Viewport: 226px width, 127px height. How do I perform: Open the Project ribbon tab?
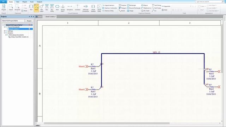click(25, 2)
